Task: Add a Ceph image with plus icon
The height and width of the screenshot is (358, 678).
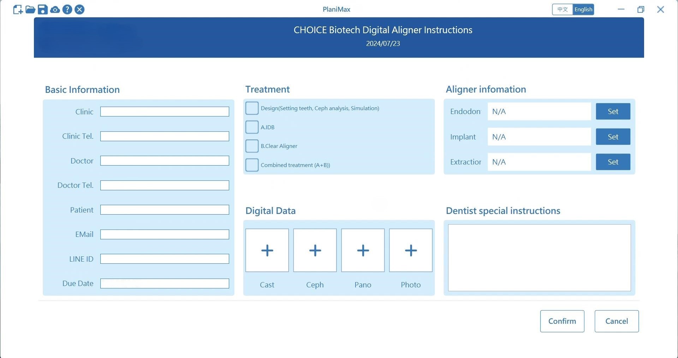Action: tap(315, 250)
